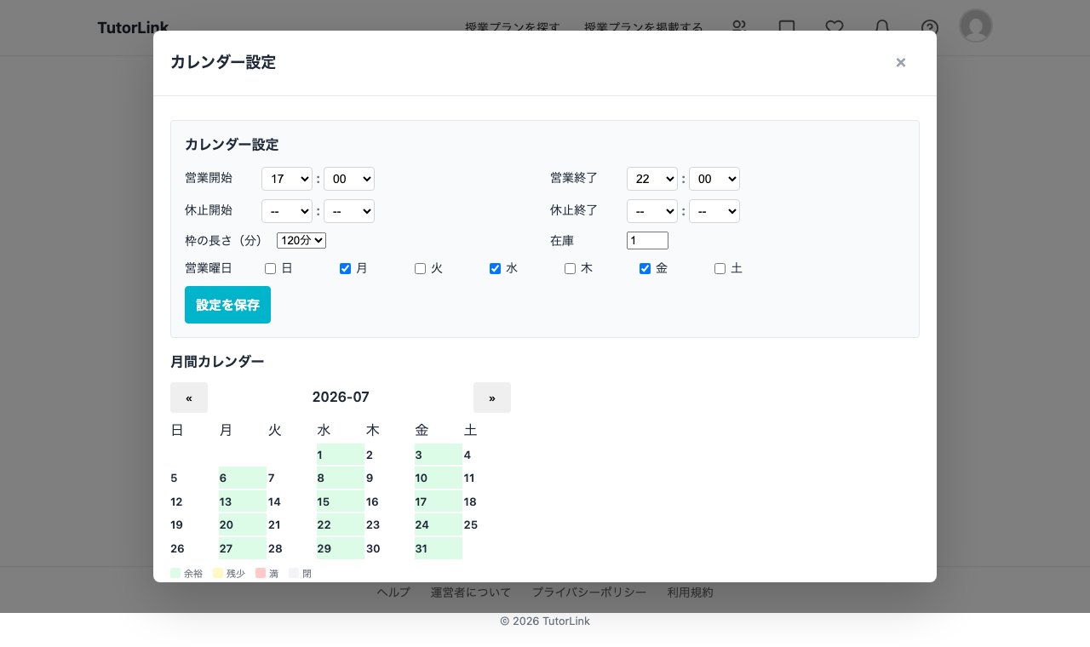Image resolution: width=1090 pixels, height=647 pixels.
Task: Enable the 日 (Sunday) checkbox
Action: pyautogui.click(x=270, y=268)
